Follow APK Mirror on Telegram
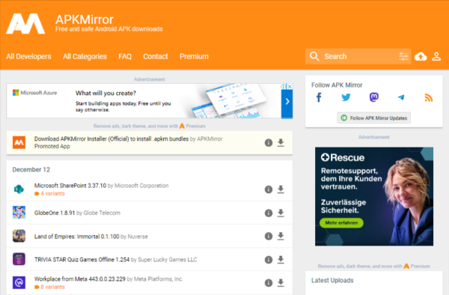The height and width of the screenshot is (295, 449). [401, 97]
